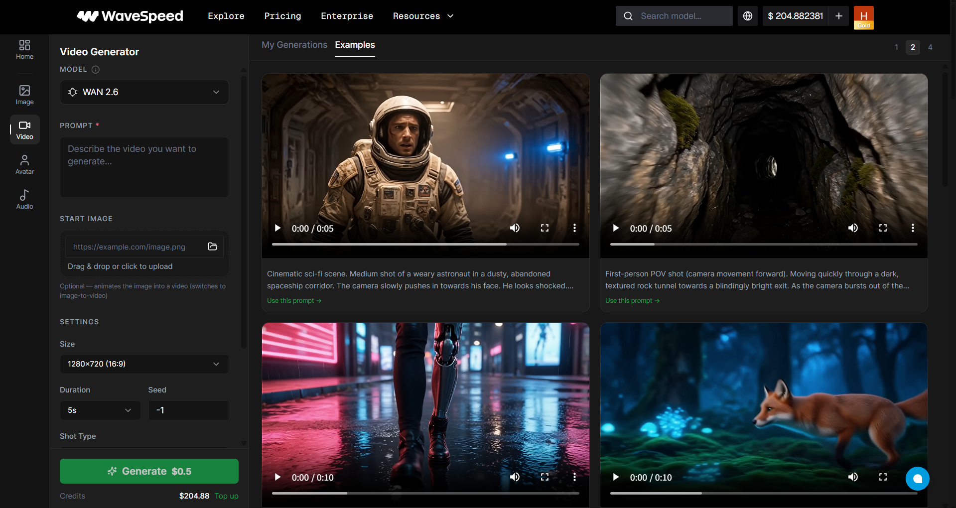Mute the astronaut example video
The height and width of the screenshot is (508, 956).
pos(515,228)
